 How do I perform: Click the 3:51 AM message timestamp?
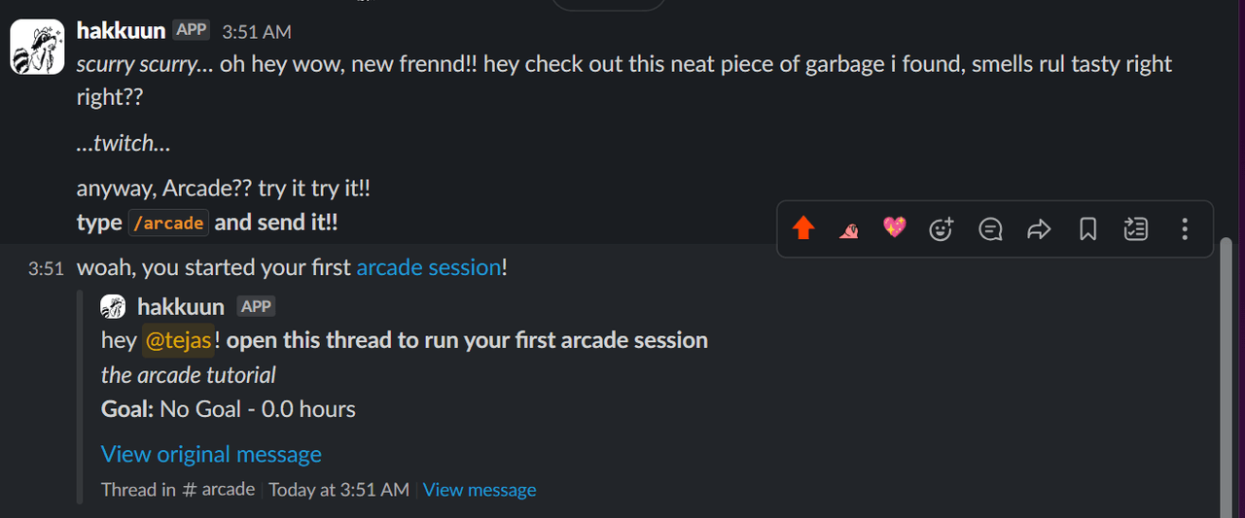tap(256, 32)
